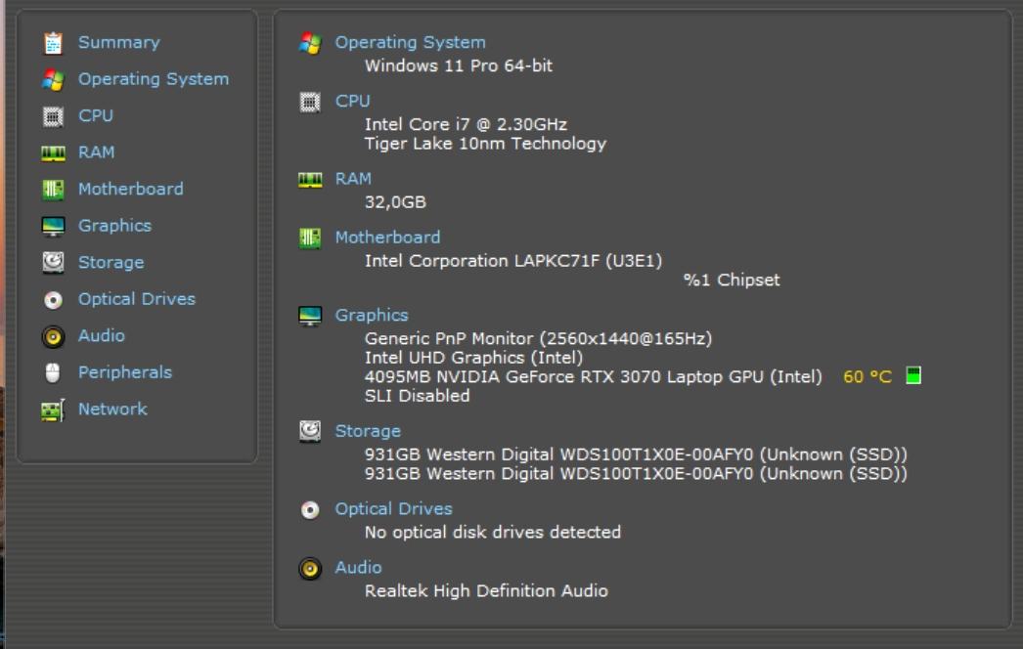This screenshot has height=649, width=1023.
Task: Click the Peripherals mouse icon in sidebar
Action: point(53,372)
